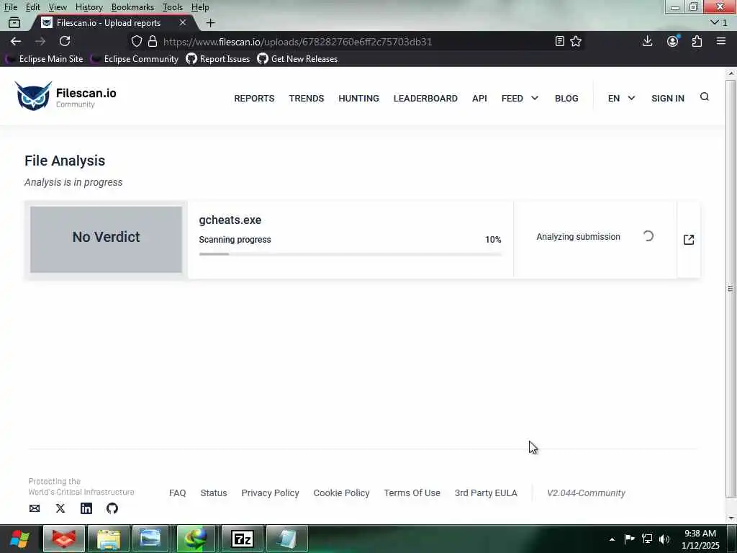The height and width of the screenshot is (553, 737).
Task: Open a new tab with plus icon
Action: tap(211, 22)
